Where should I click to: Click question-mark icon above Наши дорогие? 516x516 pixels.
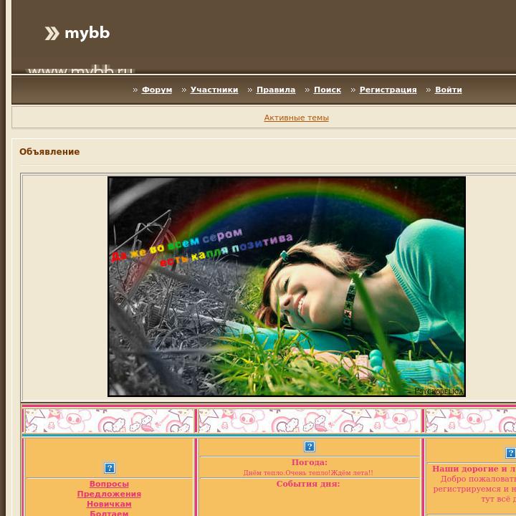(510, 453)
